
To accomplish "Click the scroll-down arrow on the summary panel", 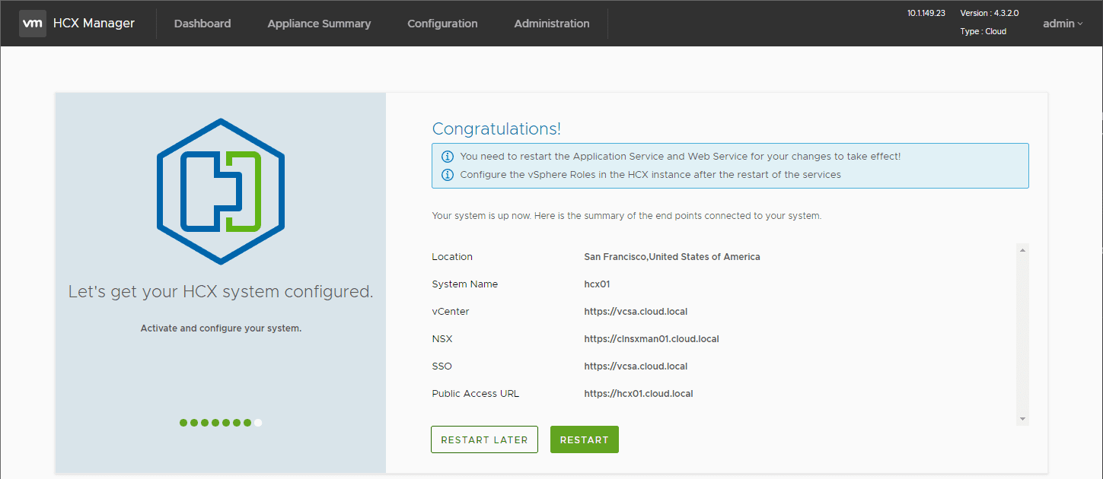I will [1022, 417].
